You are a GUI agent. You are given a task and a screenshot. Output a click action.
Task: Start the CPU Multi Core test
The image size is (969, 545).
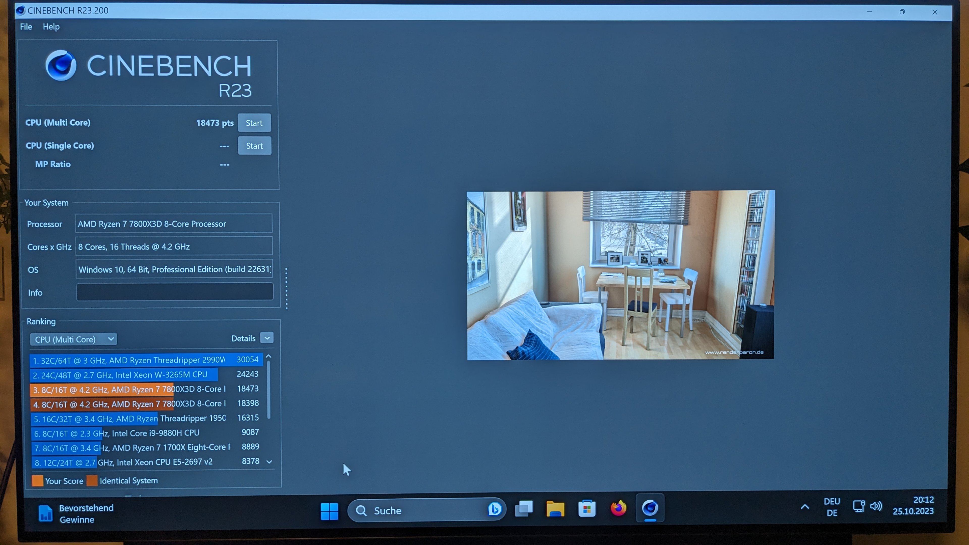click(x=254, y=123)
